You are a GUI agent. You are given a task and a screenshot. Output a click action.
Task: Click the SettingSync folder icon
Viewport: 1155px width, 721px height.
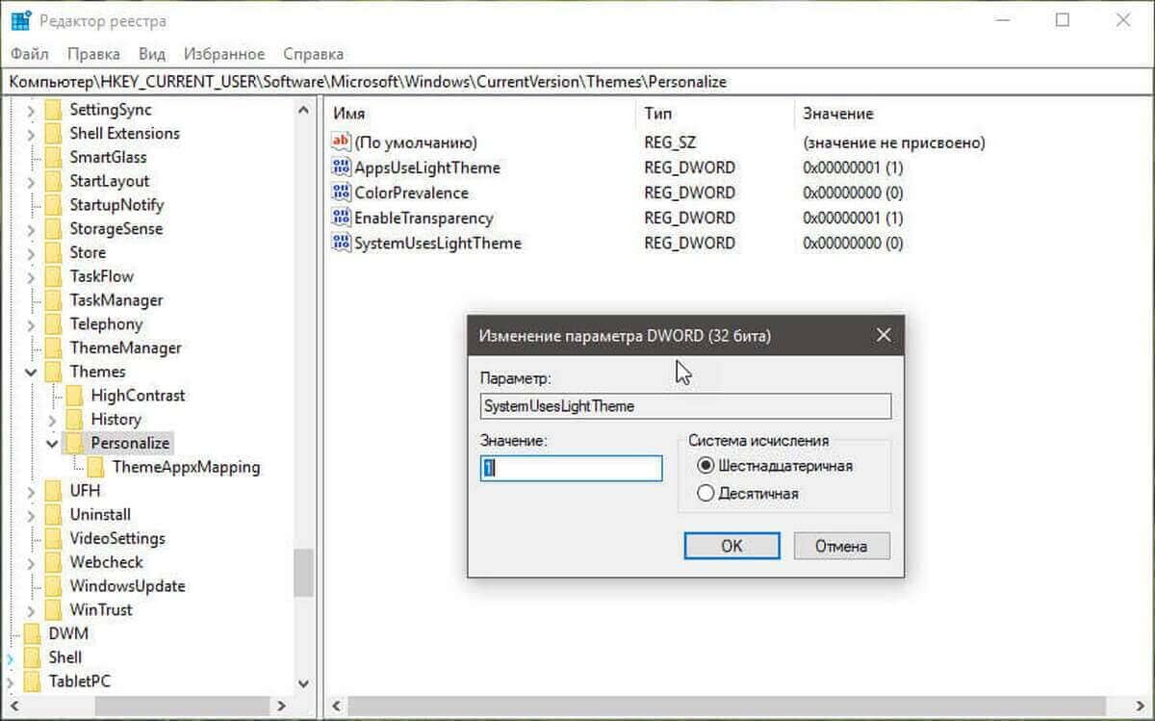click(x=52, y=110)
